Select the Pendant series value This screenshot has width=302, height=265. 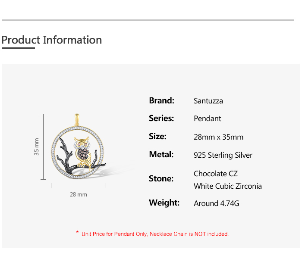click(x=208, y=118)
